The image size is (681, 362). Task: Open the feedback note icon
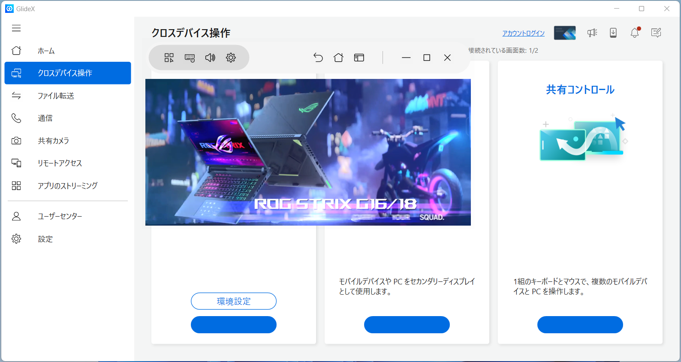[x=656, y=33]
